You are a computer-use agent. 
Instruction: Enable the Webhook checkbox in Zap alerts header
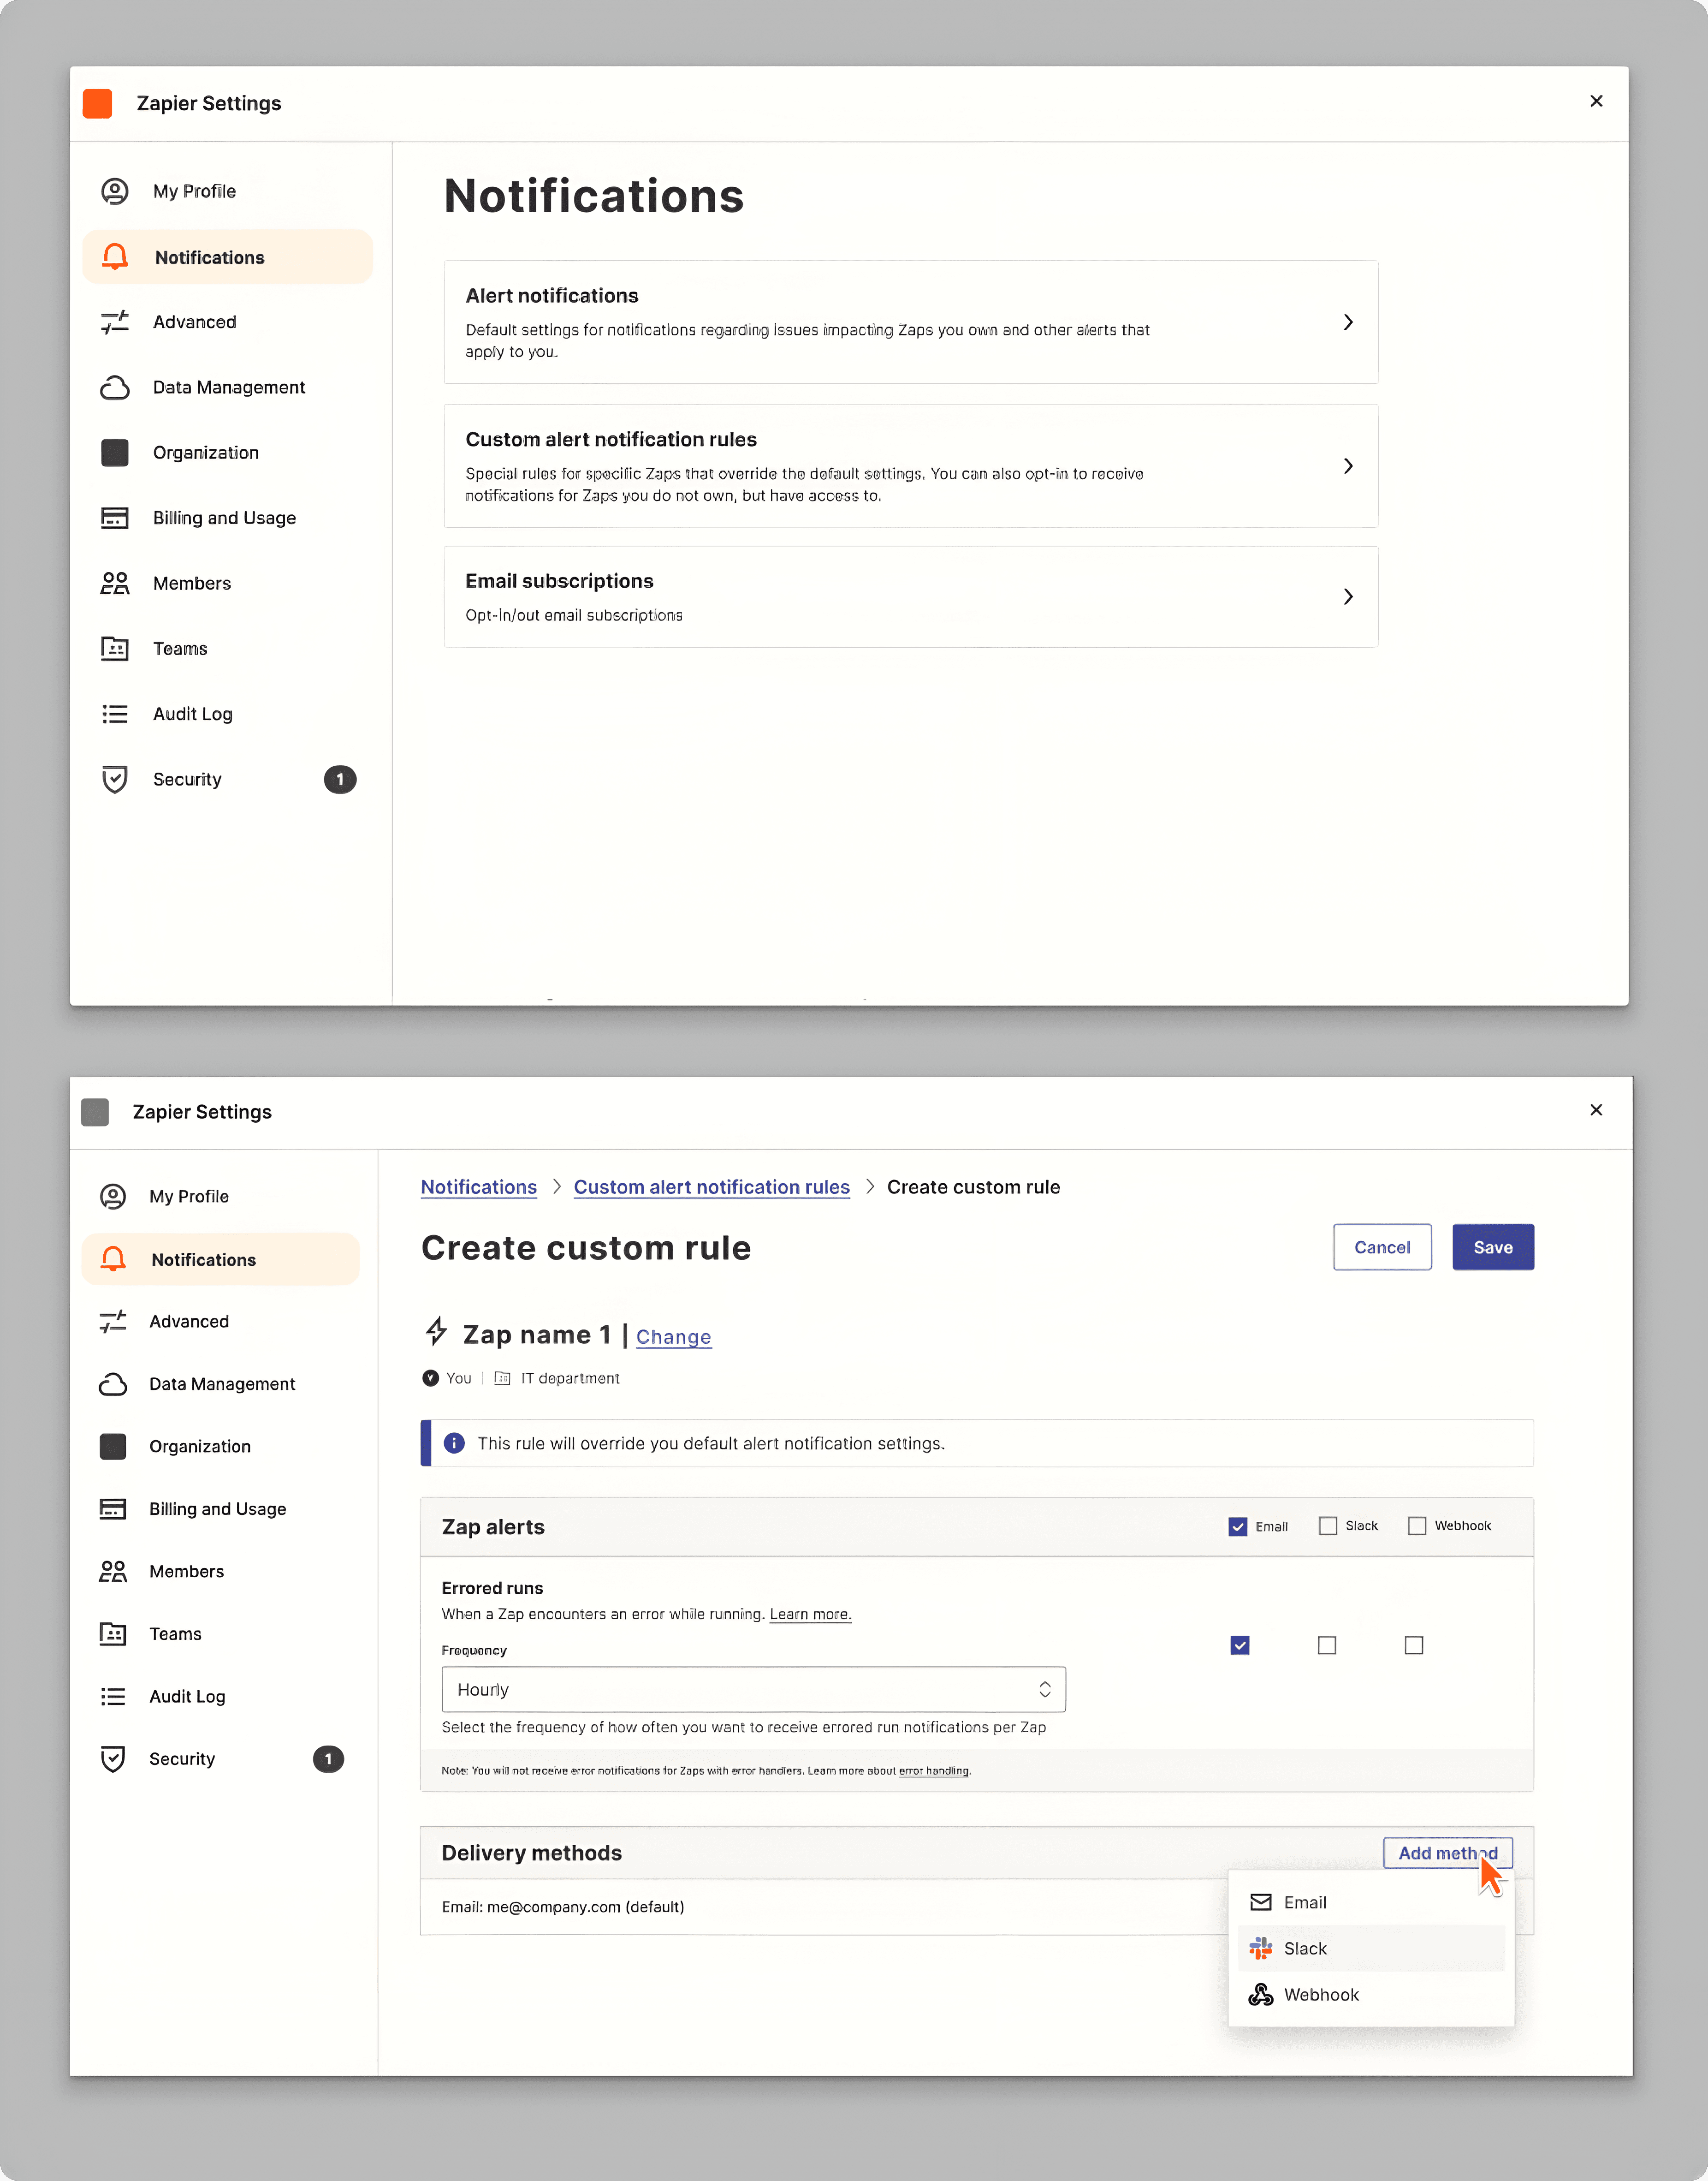point(1417,1526)
